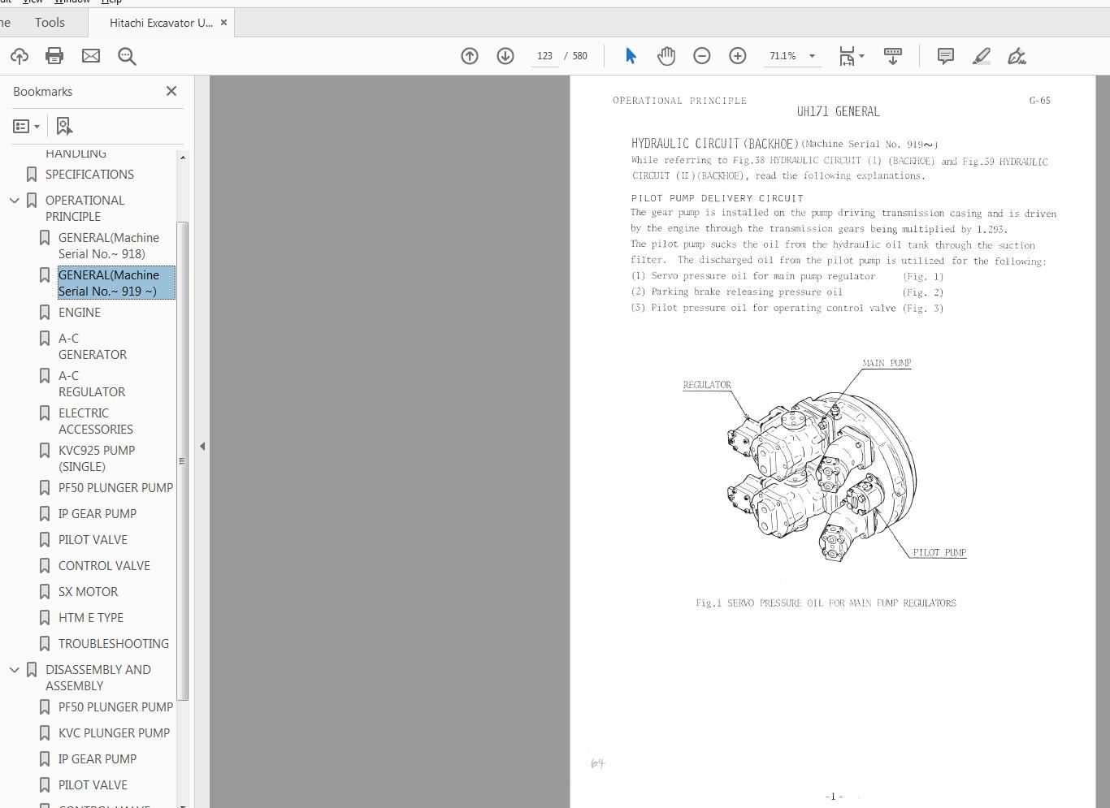The height and width of the screenshot is (808, 1110).
Task: Click the HTM E TYPE bookmark ribbon icon
Action: tap(45, 617)
